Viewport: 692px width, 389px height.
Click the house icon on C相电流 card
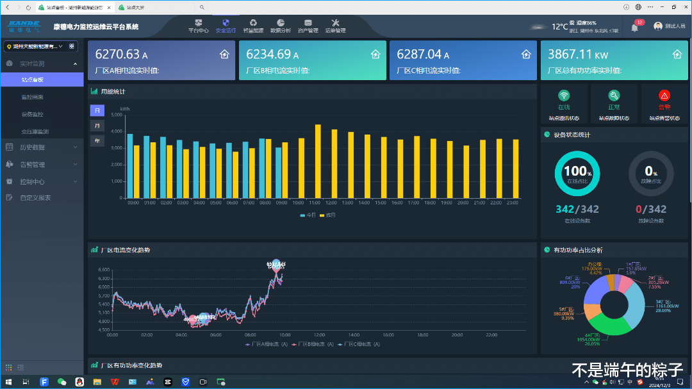tap(526, 54)
